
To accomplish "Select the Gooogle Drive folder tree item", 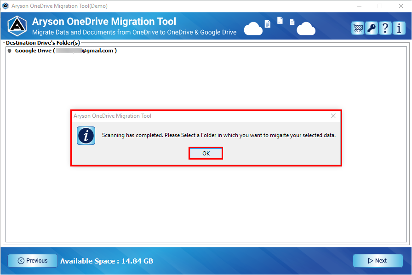I will point(66,51).
